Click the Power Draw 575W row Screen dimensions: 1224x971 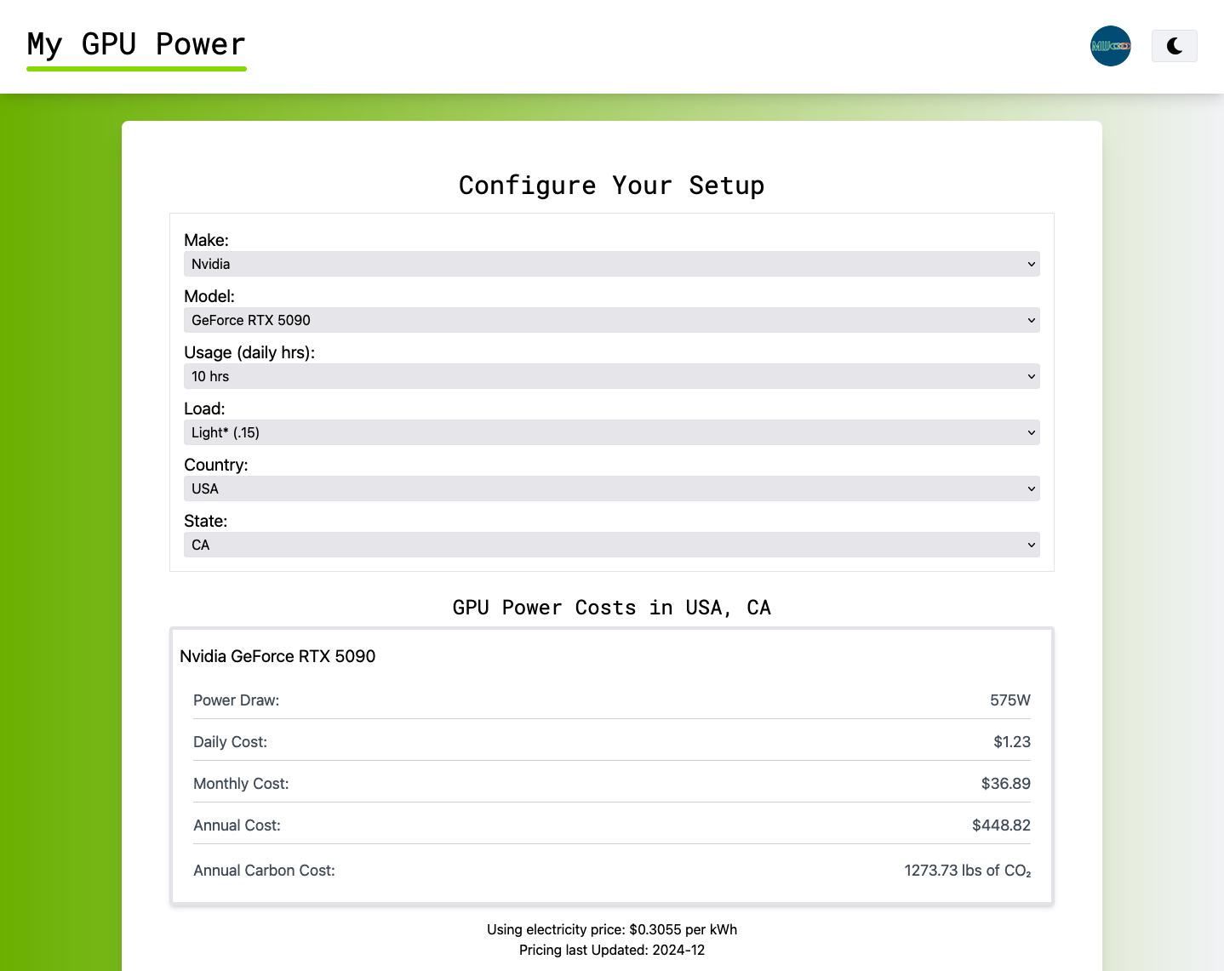click(x=612, y=700)
